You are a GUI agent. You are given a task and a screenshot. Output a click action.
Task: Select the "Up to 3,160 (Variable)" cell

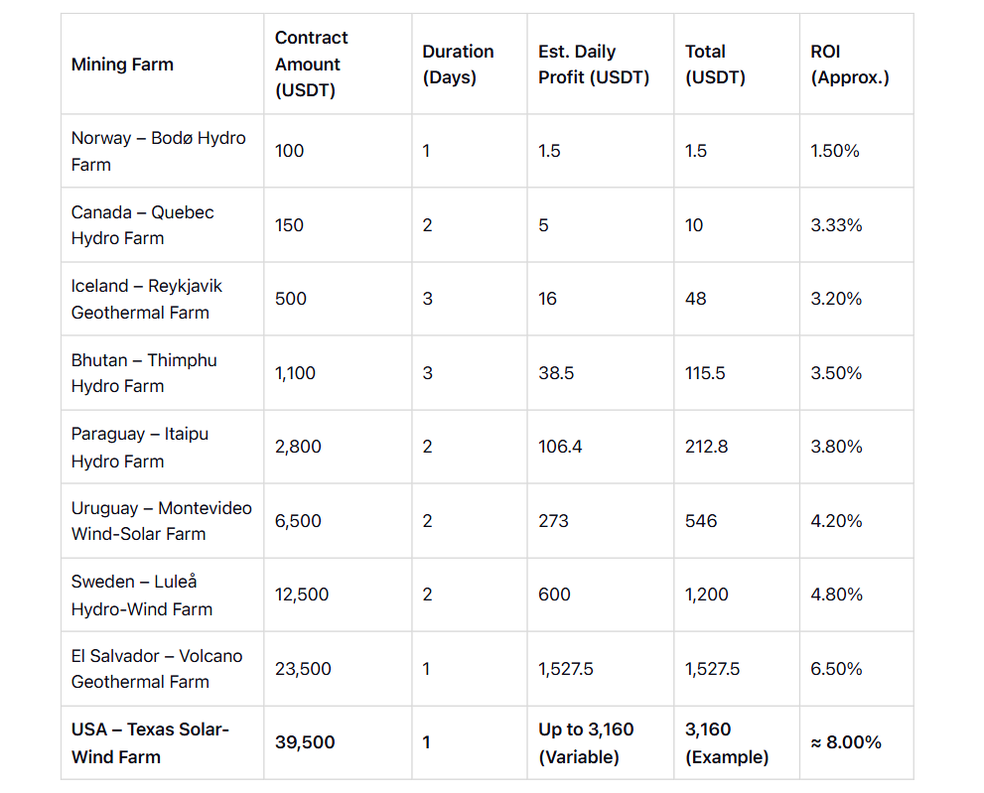586,742
